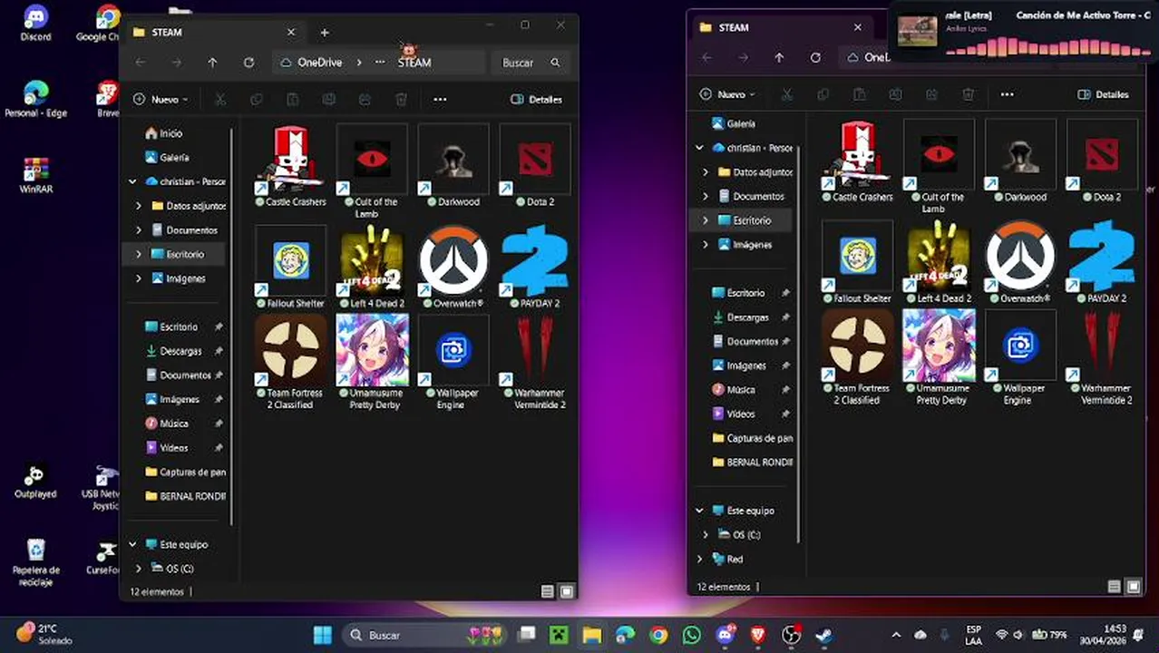1159x653 pixels.
Task: Collapse Este equipo in left sidebar
Action: [133, 544]
